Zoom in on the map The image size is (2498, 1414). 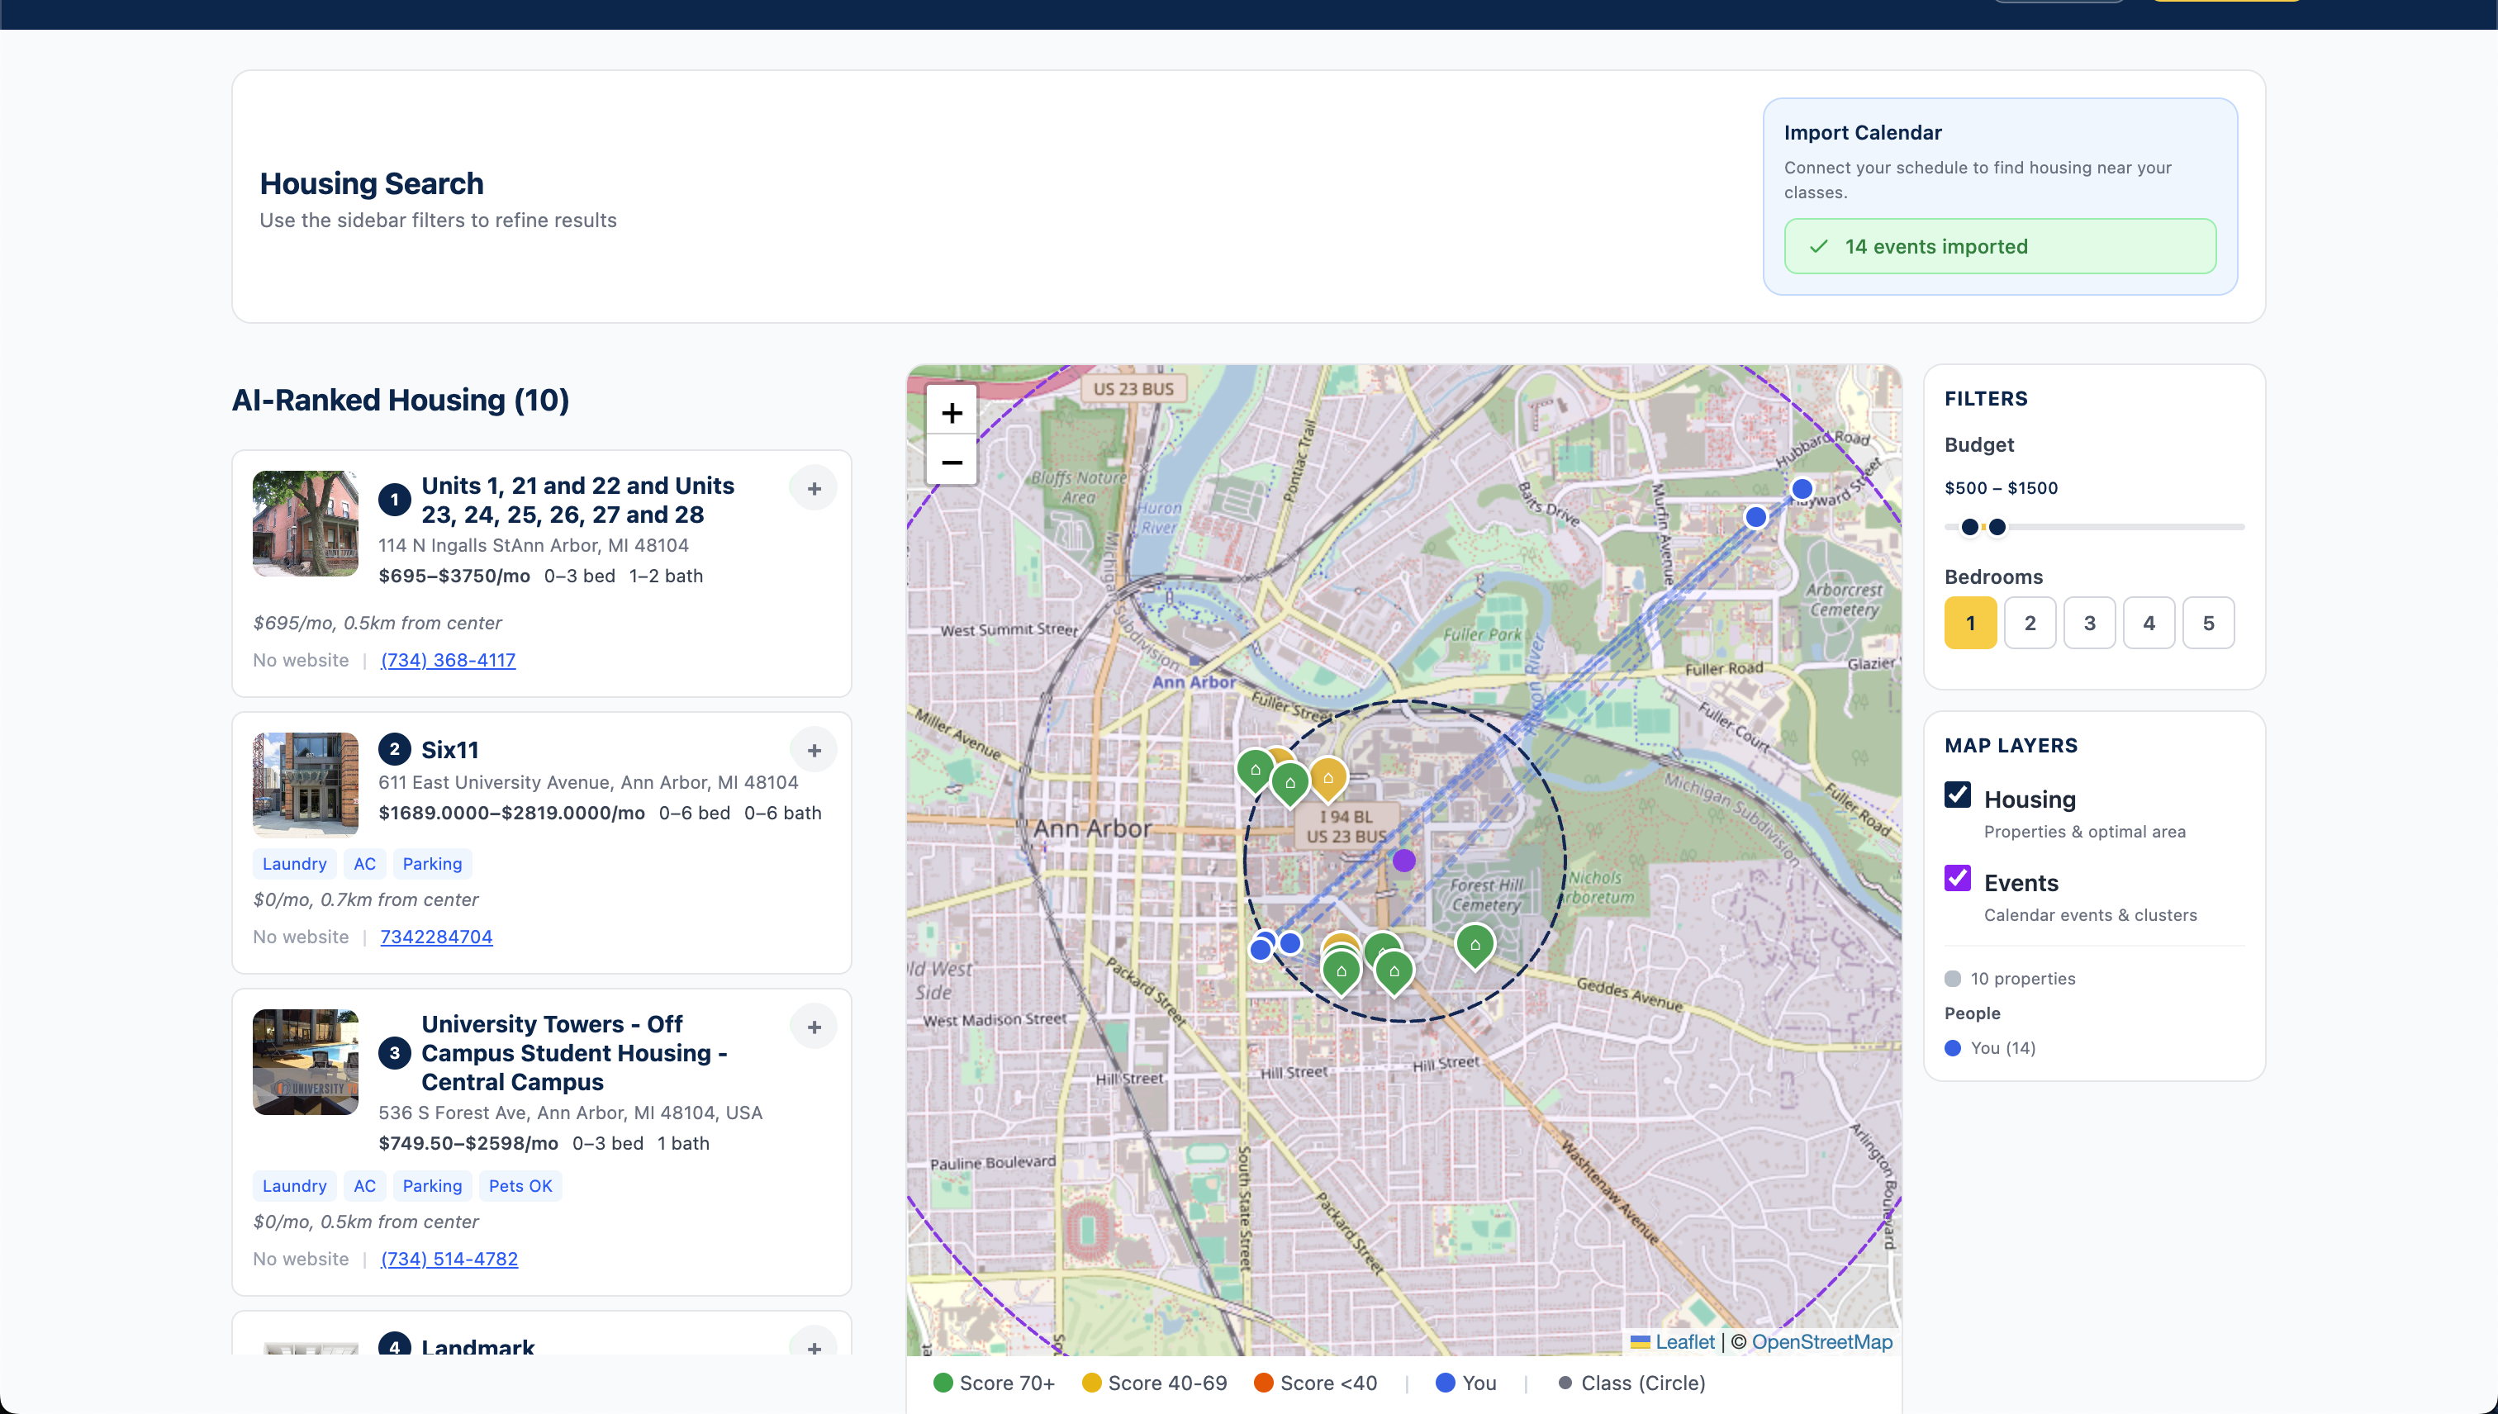pos(951,413)
